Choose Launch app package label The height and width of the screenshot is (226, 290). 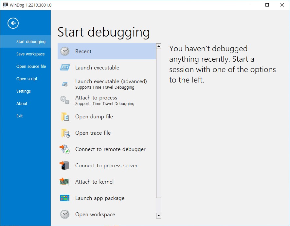coord(100,198)
